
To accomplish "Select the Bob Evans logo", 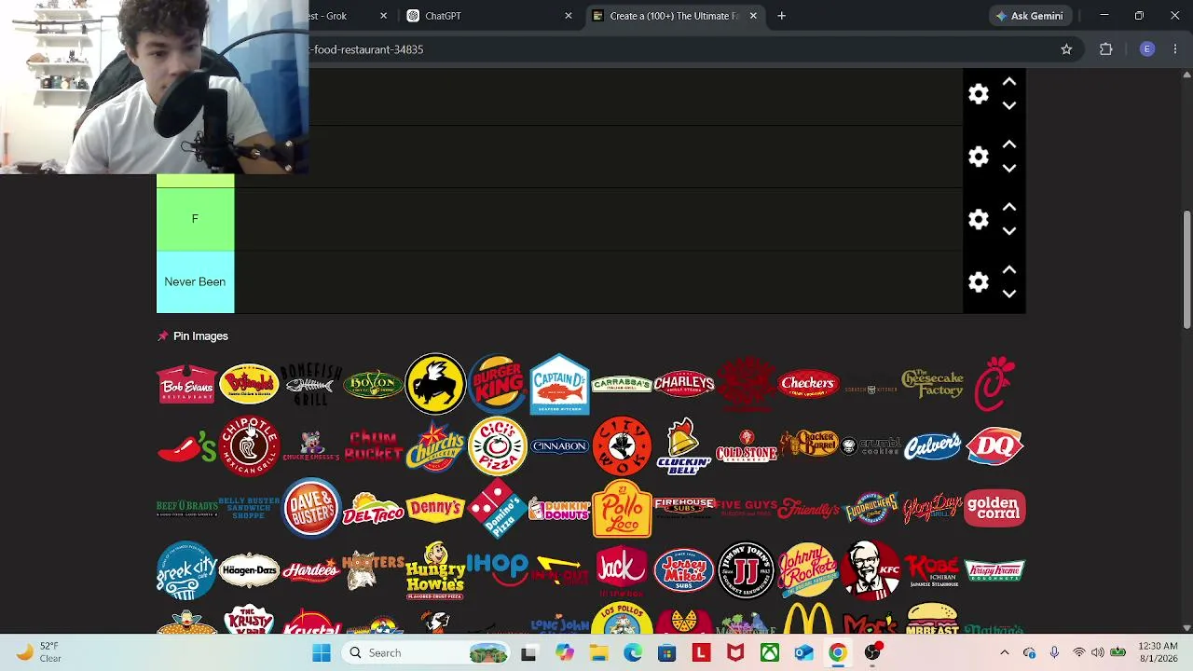I will click(186, 384).
